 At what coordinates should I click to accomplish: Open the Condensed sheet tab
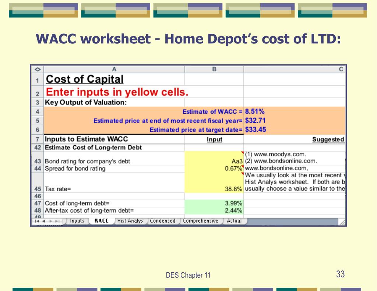[x=162, y=221]
